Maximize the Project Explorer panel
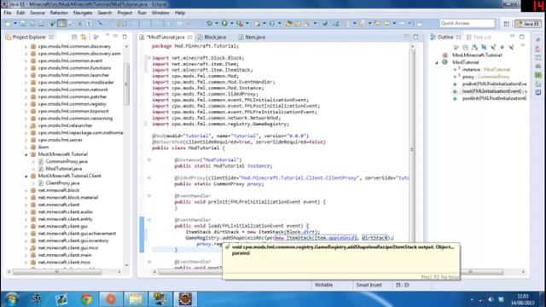The width and height of the screenshot is (546, 307). point(125,37)
